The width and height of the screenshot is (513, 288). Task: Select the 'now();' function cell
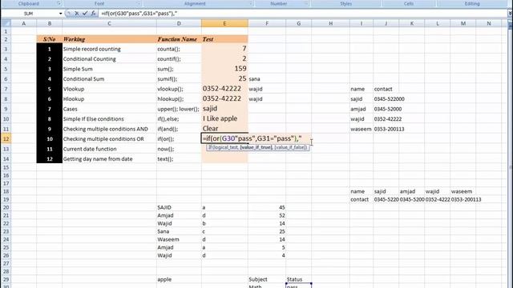179,149
